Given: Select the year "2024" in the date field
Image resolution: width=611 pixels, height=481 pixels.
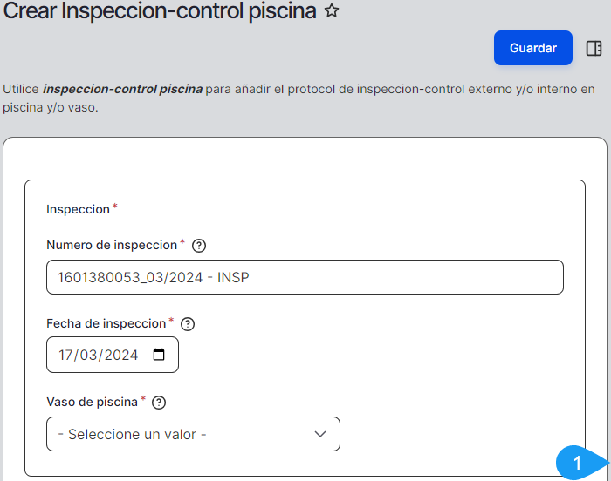Looking at the screenshot, I should point(122,356).
